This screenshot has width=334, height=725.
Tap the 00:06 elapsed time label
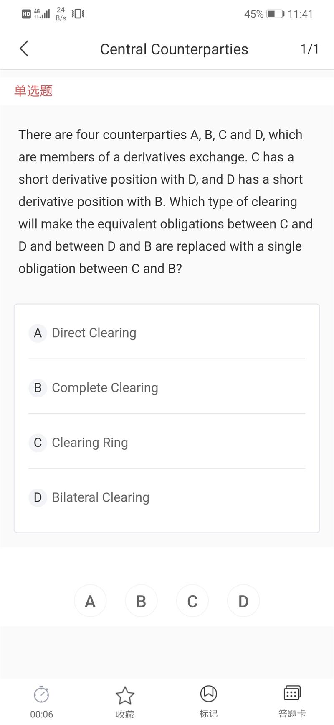click(x=41, y=714)
